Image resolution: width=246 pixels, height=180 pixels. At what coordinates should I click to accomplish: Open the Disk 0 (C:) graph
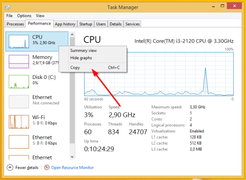[x=19, y=81]
